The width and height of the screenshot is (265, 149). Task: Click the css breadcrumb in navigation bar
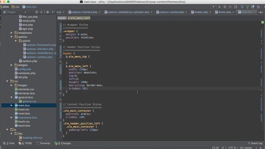click(15, 7)
